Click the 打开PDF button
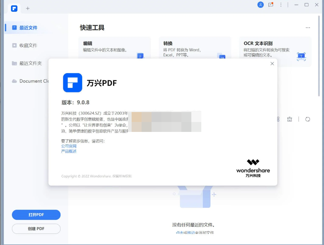This screenshot has width=324, height=245. (x=36, y=215)
